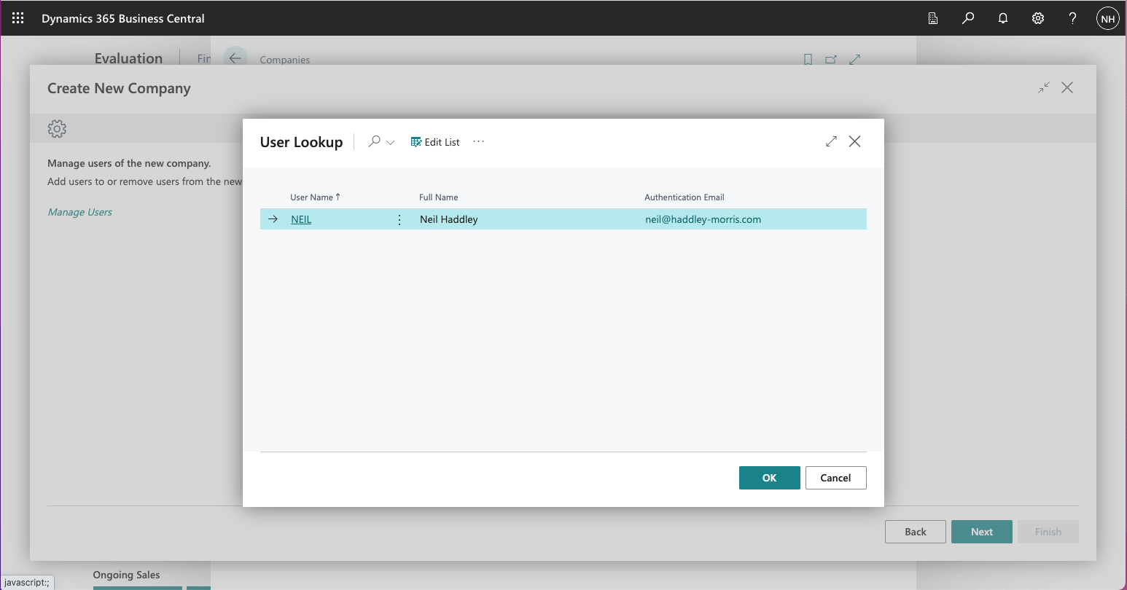Open the NEIL user name link
This screenshot has height=590, width=1127.
[x=301, y=219]
